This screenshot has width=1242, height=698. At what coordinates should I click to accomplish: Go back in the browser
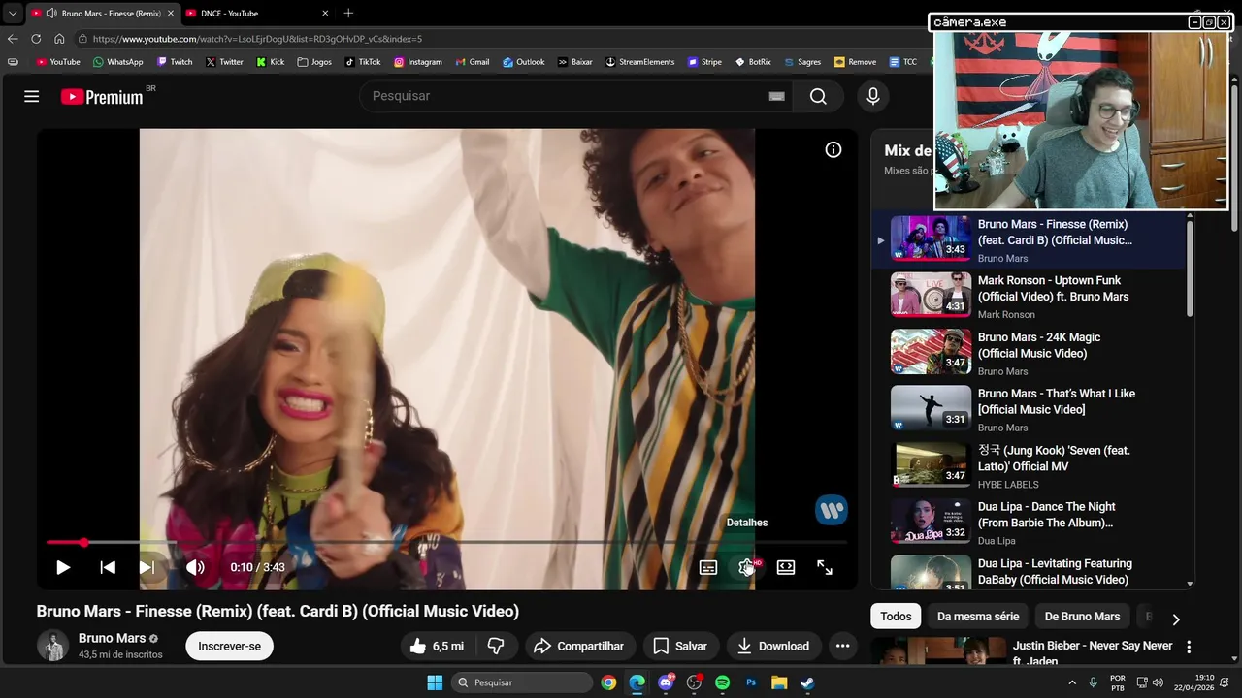click(13, 39)
